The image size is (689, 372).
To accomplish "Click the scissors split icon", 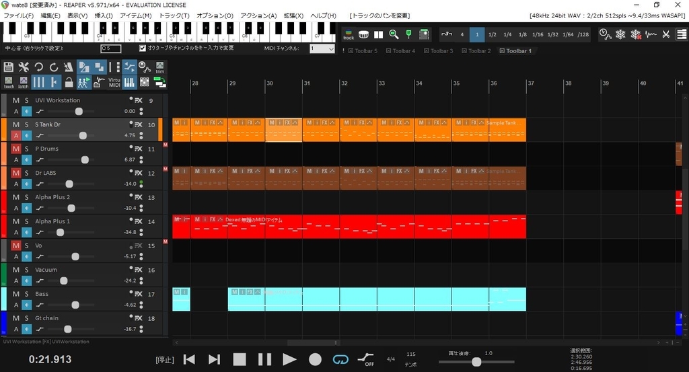I will (666, 34).
